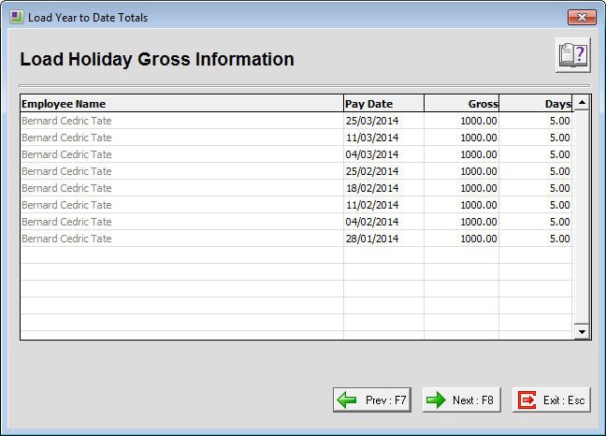This screenshot has width=606, height=436.
Task: Select pay date 25/03/2014 cell
Action: [x=383, y=121]
